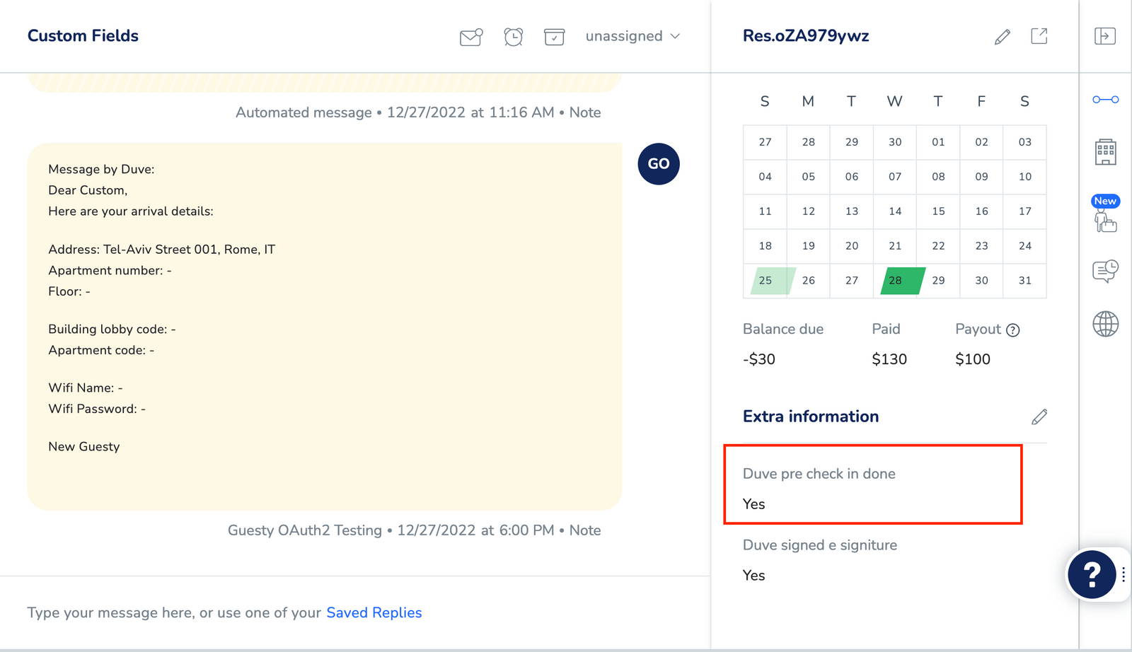Viewport: 1132px width, 652px height.
Task: Open the New concierge feature in sidebar
Action: click(1104, 219)
